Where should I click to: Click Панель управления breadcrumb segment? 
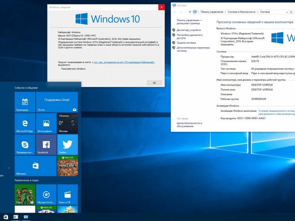pos(212,12)
